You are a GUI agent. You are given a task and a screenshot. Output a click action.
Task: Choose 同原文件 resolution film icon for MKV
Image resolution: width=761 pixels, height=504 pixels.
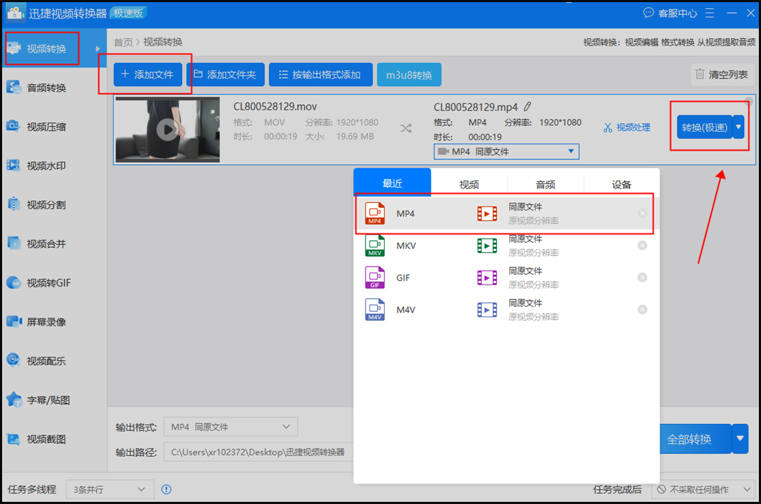(x=487, y=246)
